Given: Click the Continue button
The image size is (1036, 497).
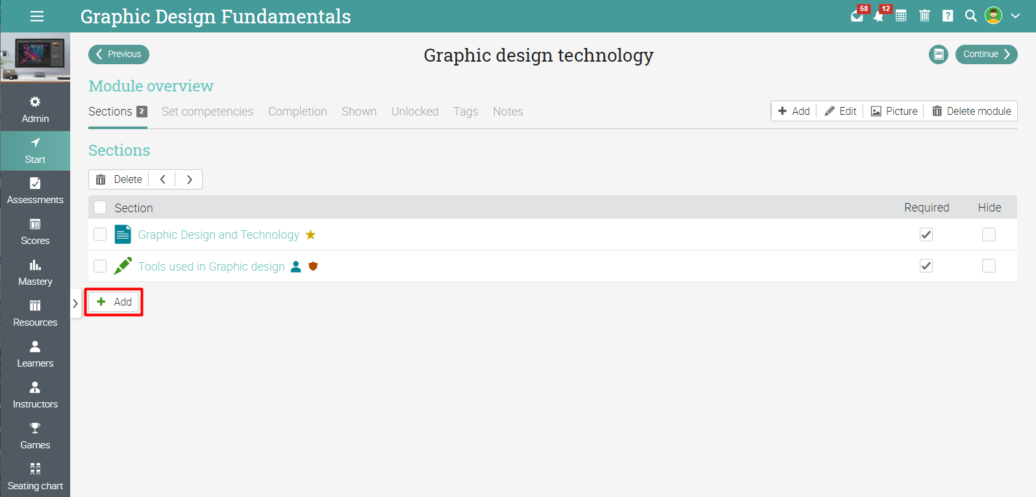Looking at the screenshot, I should coord(986,55).
